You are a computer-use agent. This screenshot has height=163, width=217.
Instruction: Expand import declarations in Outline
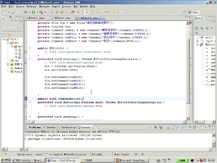tap(197, 41)
